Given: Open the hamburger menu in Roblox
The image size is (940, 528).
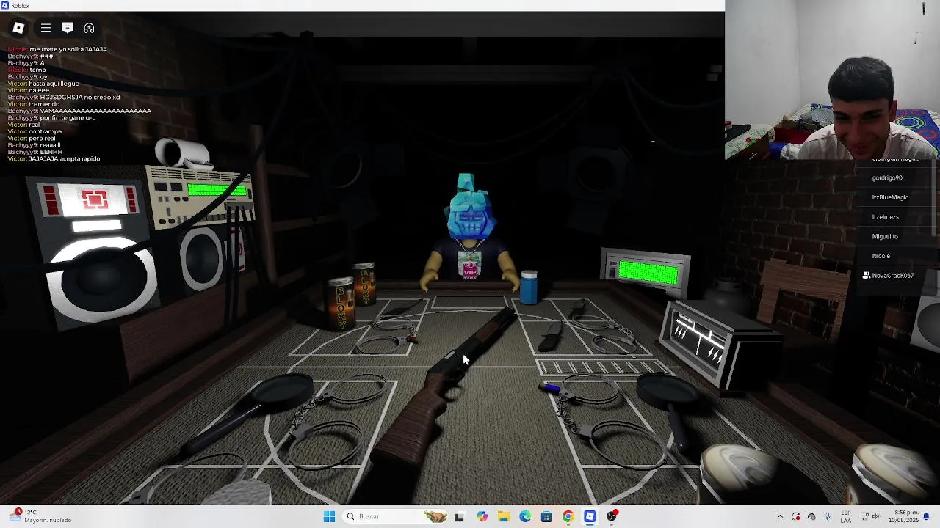Looking at the screenshot, I should coord(46,28).
